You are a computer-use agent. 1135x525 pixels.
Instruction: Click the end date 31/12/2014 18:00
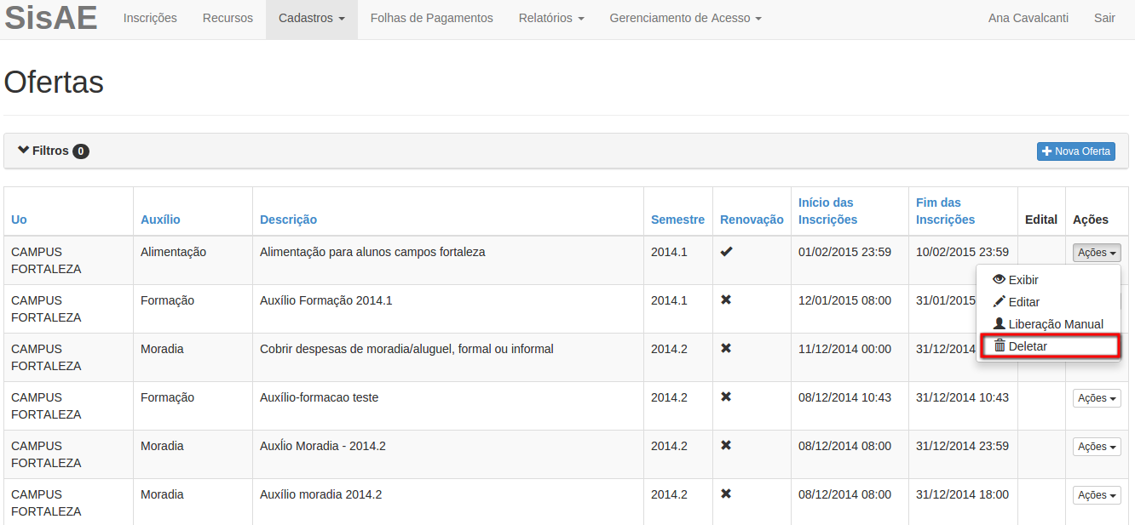(962, 494)
